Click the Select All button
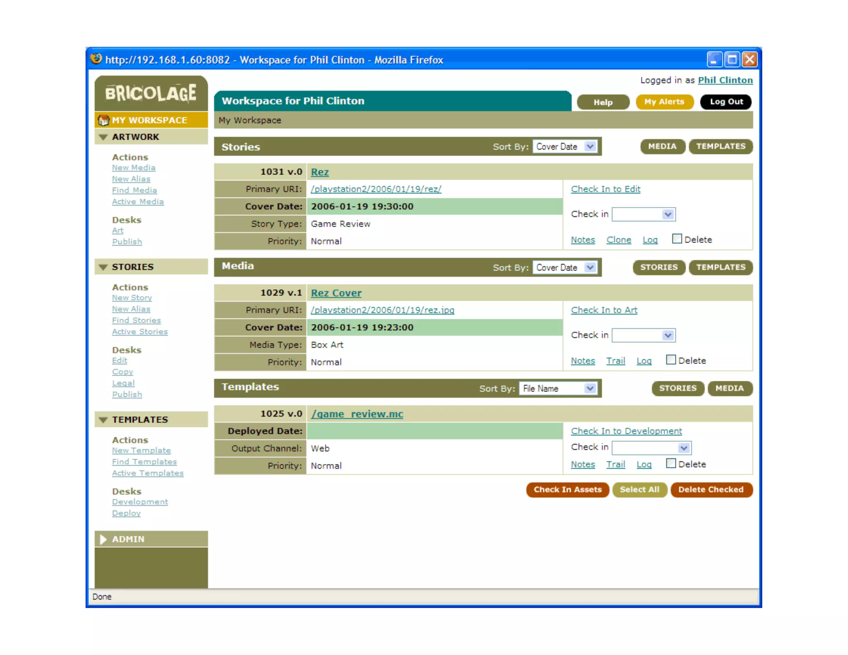Viewport: 848px width, 655px height. click(x=639, y=490)
